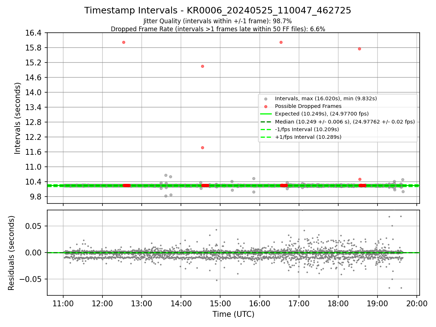Viewport: 436px width, 327px height.
Task: Click the gray marker icon in the legend
Action: point(266,99)
